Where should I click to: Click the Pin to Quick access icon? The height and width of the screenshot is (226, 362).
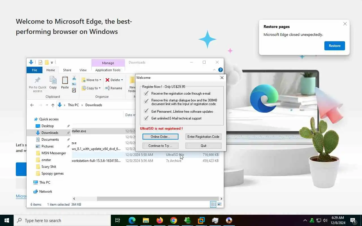pyautogui.click(x=37, y=84)
